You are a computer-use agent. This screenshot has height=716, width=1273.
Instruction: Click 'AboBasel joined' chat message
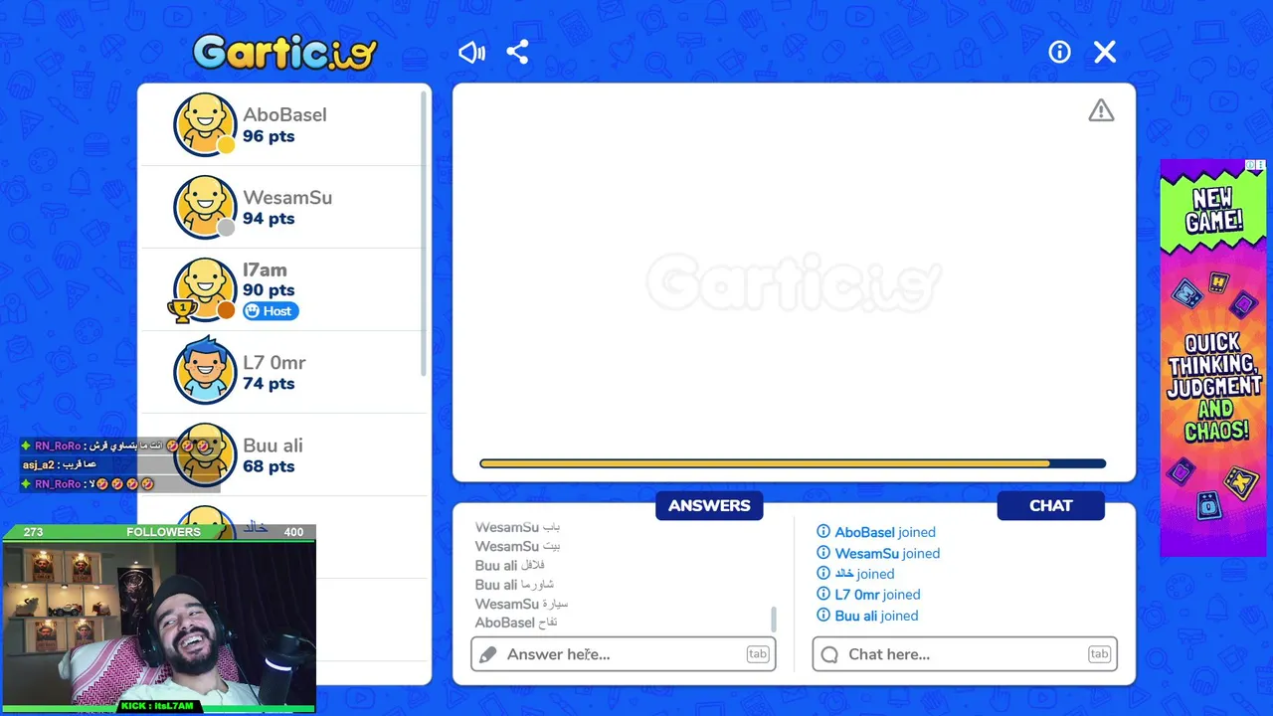(885, 532)
